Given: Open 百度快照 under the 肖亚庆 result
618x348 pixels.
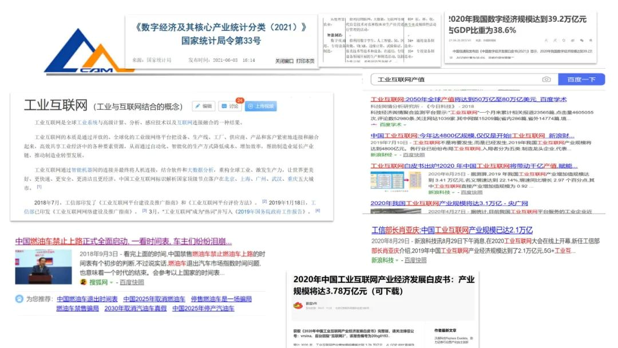Looking at the screenshot, I should point(415,260).
